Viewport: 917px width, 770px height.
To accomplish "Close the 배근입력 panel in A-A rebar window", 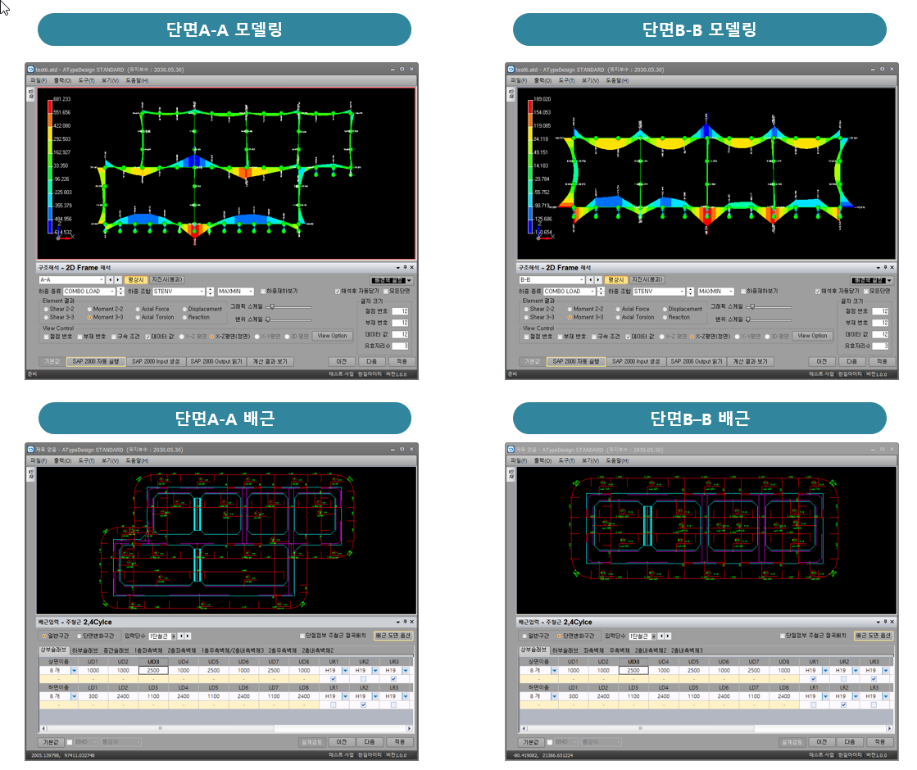I will pos(411,622).
